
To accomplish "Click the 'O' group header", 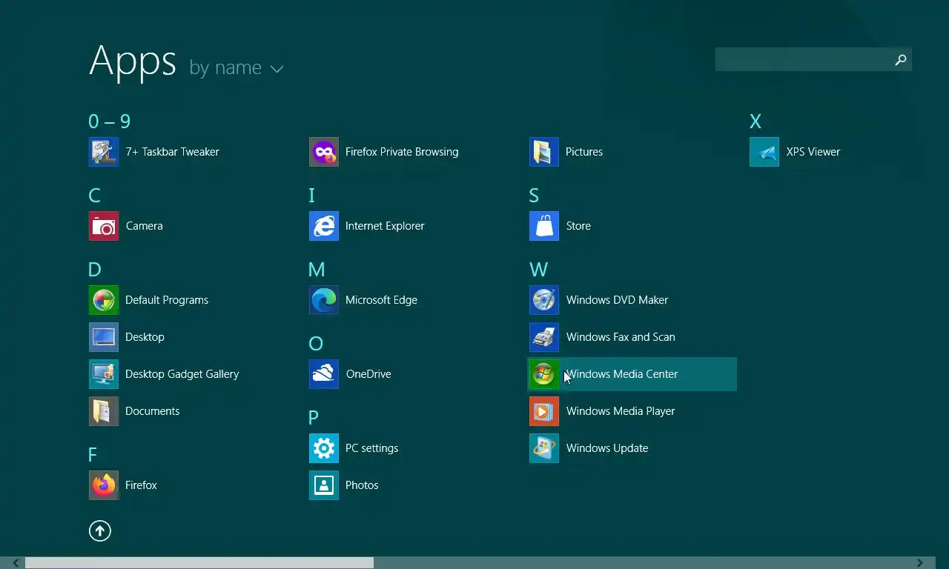I will click(x=316, y=344).
